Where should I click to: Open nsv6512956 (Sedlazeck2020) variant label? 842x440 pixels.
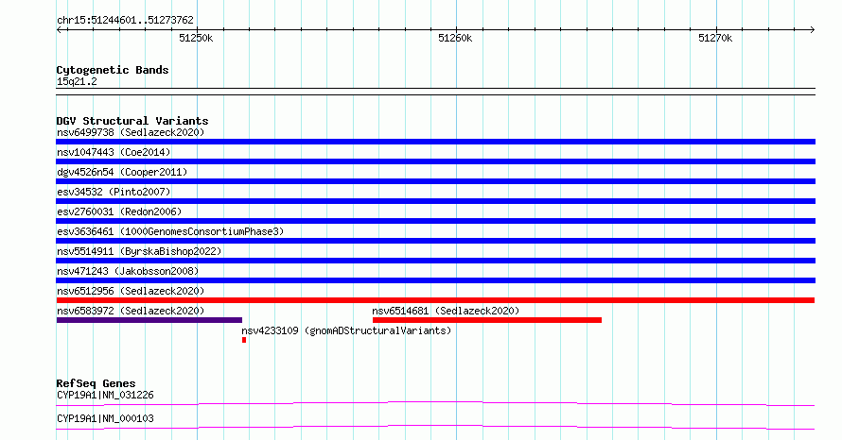click(131, 291)
